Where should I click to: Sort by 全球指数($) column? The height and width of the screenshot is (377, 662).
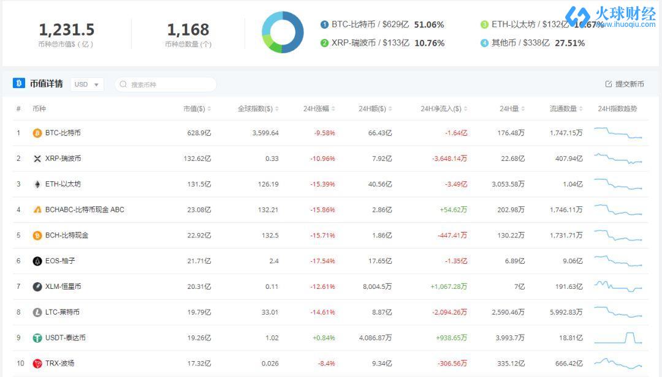tap(258, 109)
